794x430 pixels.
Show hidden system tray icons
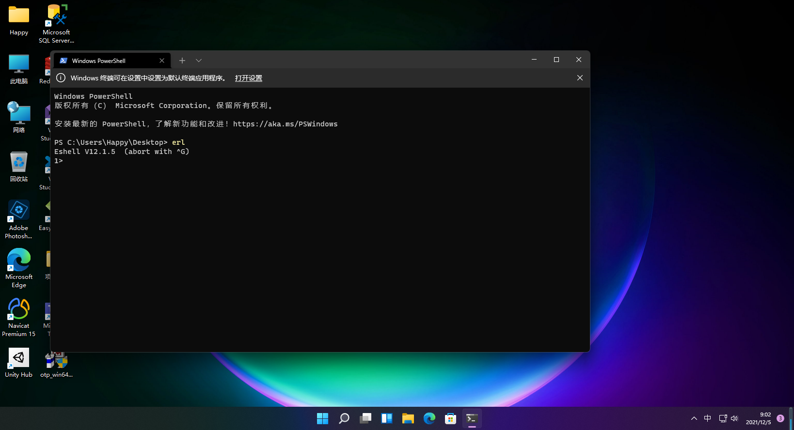coord(694,418)
